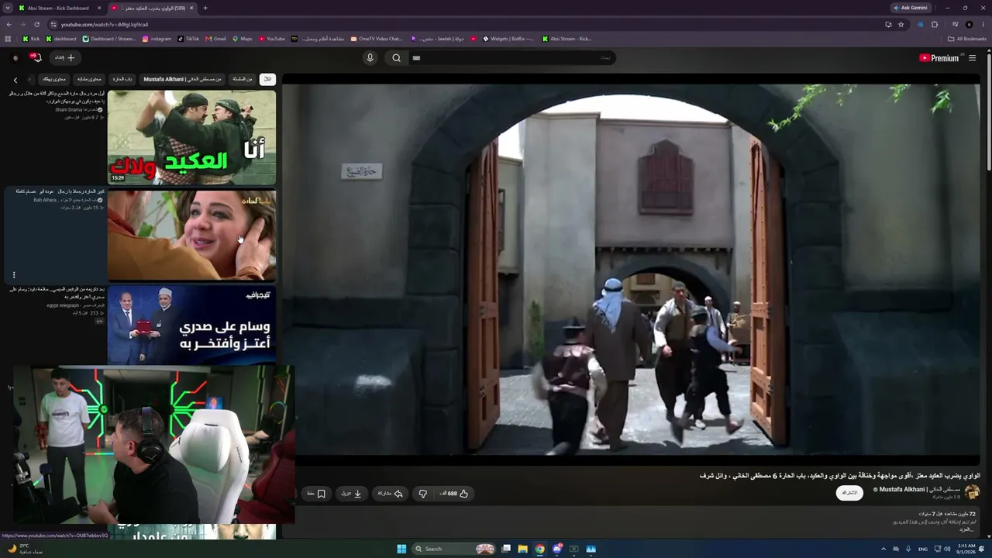This screenshot has height=558, width=992.
Task: Switch to Absi Stream Kick Dashboard tab
Action: click(x=60, y=8)
